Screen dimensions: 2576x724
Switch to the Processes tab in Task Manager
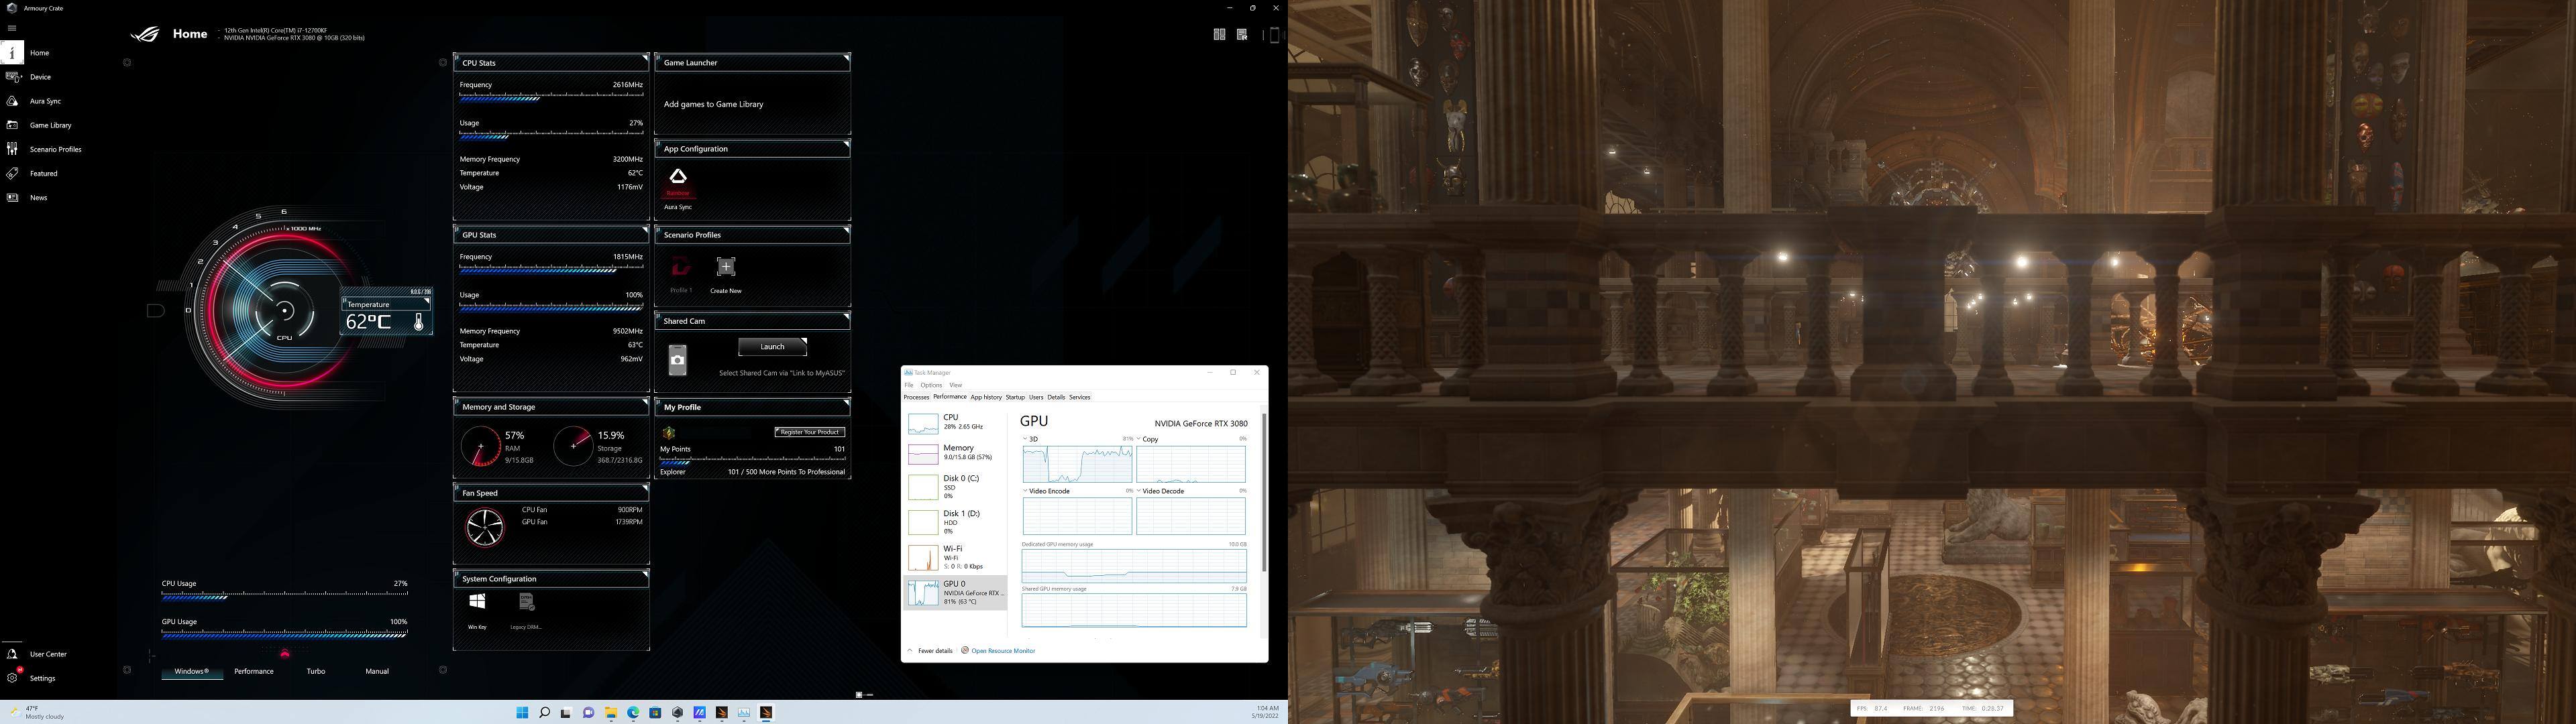pos(916,397)
